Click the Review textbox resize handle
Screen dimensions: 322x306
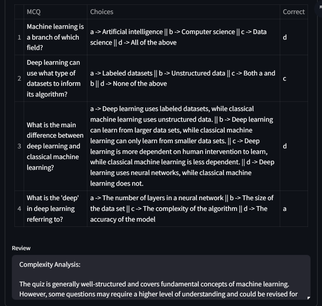[308, 297]
